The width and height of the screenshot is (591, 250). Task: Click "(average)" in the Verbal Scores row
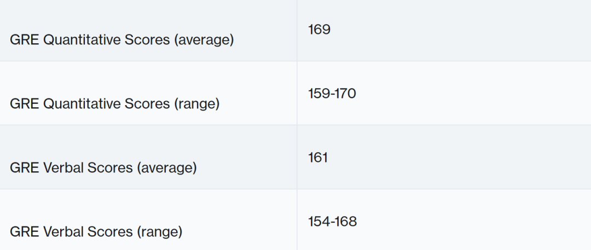tap(166, 167)
